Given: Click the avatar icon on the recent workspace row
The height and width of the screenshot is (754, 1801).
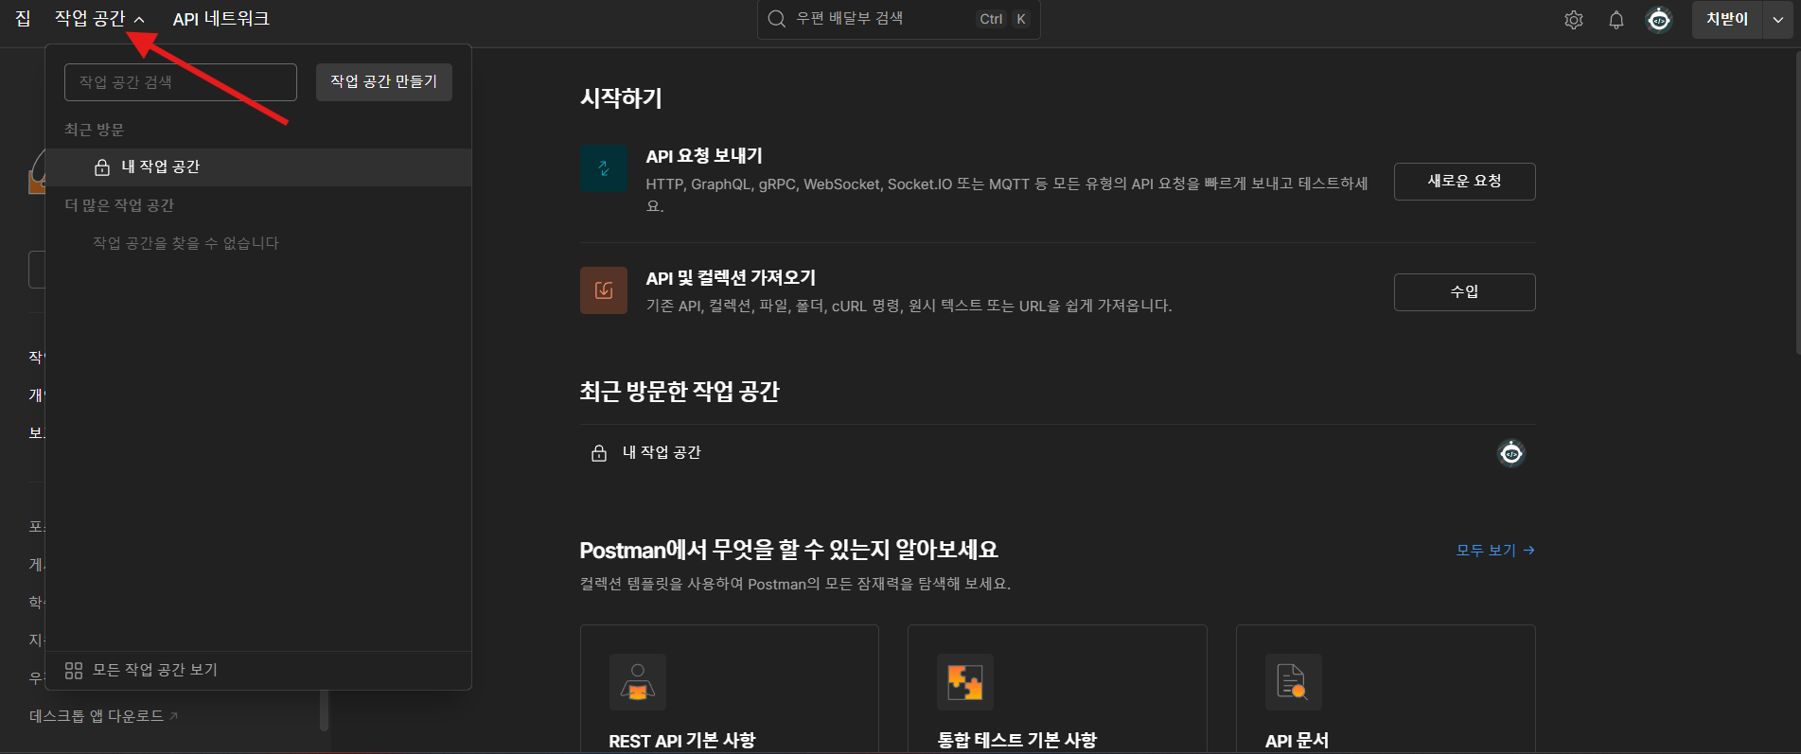Looking at the screenshot, I should pos(1511,454).
